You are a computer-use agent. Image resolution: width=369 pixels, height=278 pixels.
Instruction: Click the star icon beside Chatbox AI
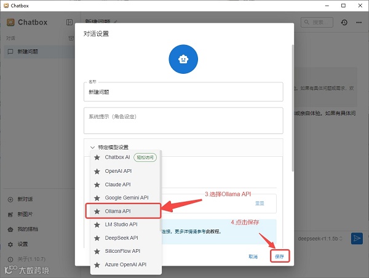pyautogui.click(x=97, y=157)
